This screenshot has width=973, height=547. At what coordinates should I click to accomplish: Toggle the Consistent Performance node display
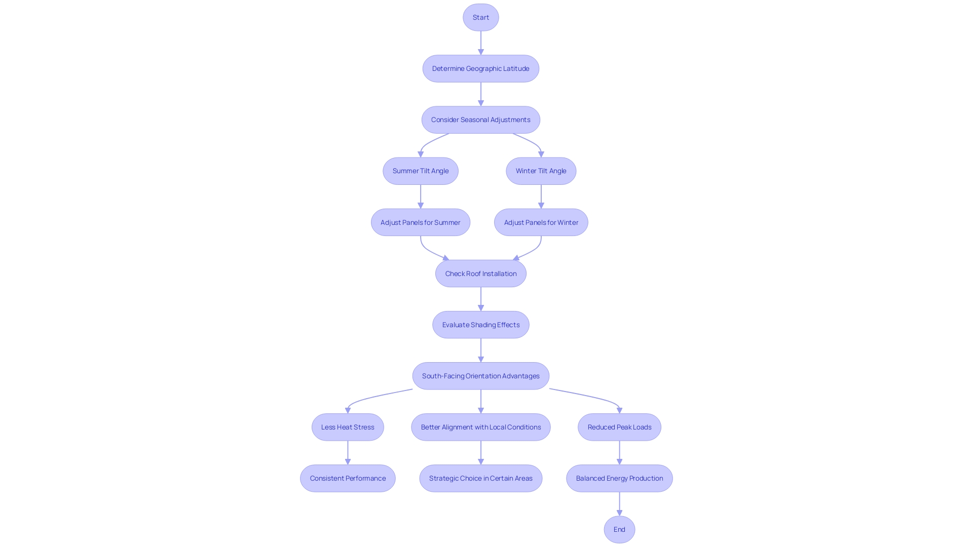[348, 478]
